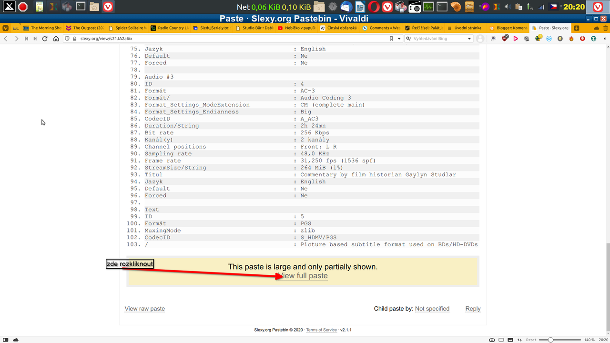Screen dimensions: 610x343
Task: Open page actions code icon in status bar
Action: pos(519,340)
